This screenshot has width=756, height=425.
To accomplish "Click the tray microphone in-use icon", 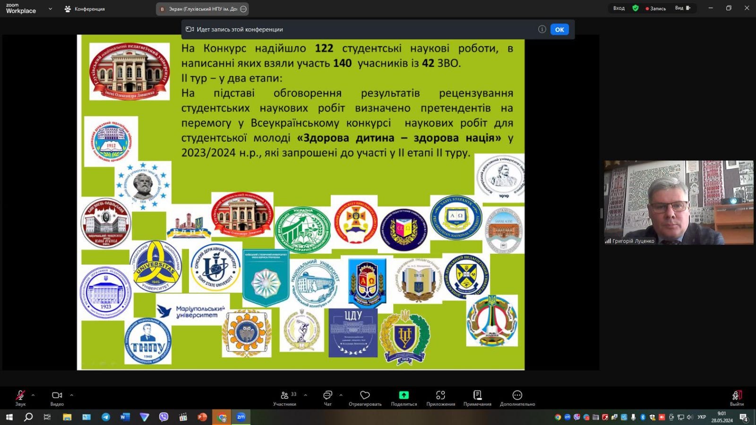I will pos(633,417).
